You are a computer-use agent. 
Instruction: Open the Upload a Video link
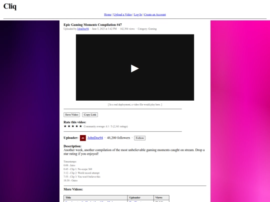(122, 14)
